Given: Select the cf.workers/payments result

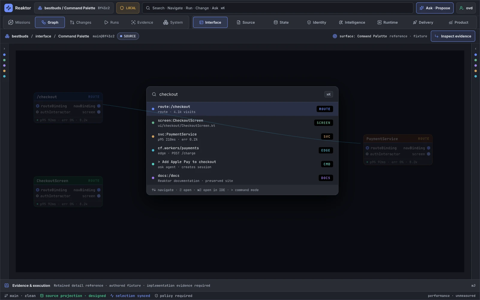Looking at the screenshot, I should 242,150.
